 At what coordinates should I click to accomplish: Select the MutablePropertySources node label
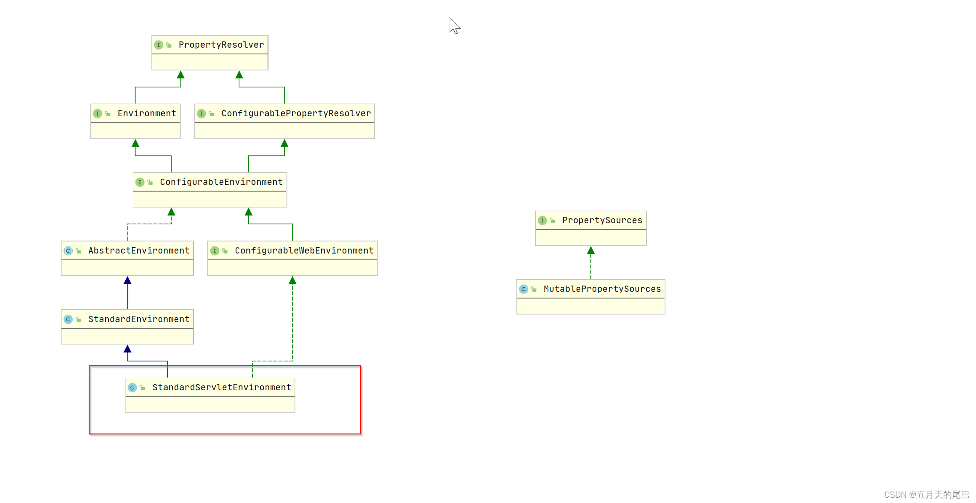(x=602, y=289)
